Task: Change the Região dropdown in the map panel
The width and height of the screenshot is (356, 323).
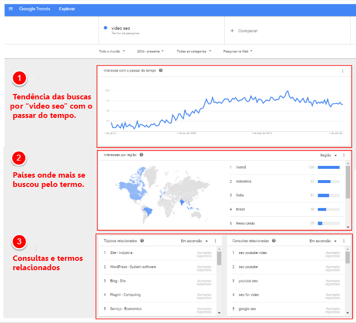Action: [x=329, y=155]
